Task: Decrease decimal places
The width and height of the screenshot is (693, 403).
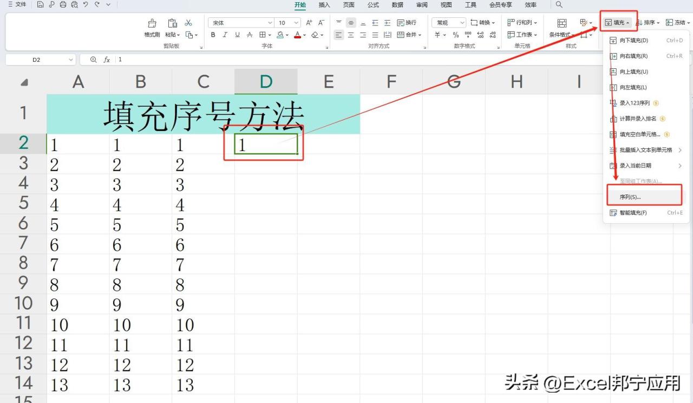Action: click(493, 35)
